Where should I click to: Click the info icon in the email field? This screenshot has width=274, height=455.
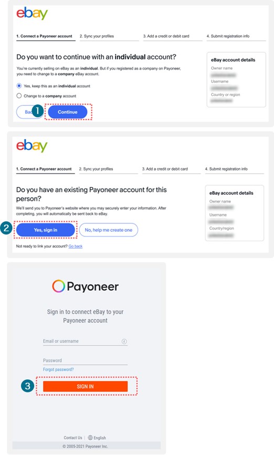point(124,341)
